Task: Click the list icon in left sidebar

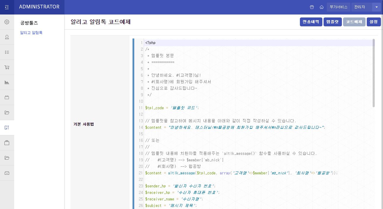Action: click(x=7, y=52)
